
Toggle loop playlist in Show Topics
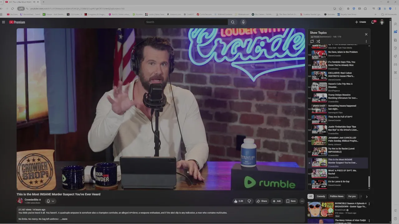[312, 41]
